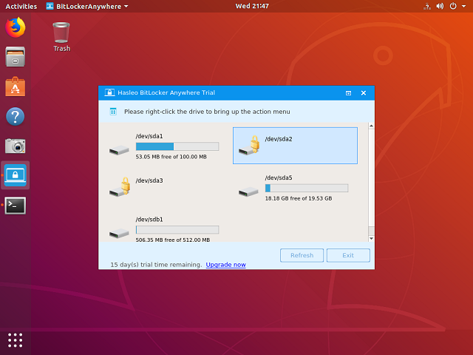Open the Terminal from the dock

16,206
